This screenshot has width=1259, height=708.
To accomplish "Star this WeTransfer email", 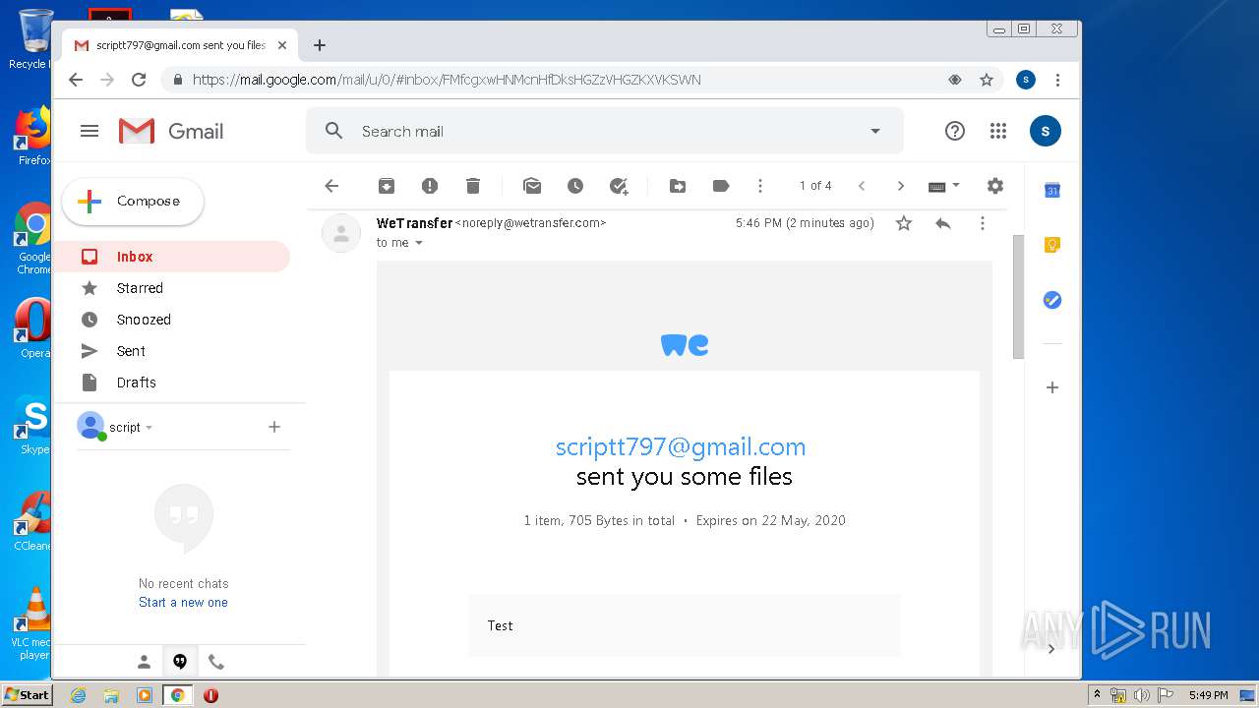I will (904, 223).
